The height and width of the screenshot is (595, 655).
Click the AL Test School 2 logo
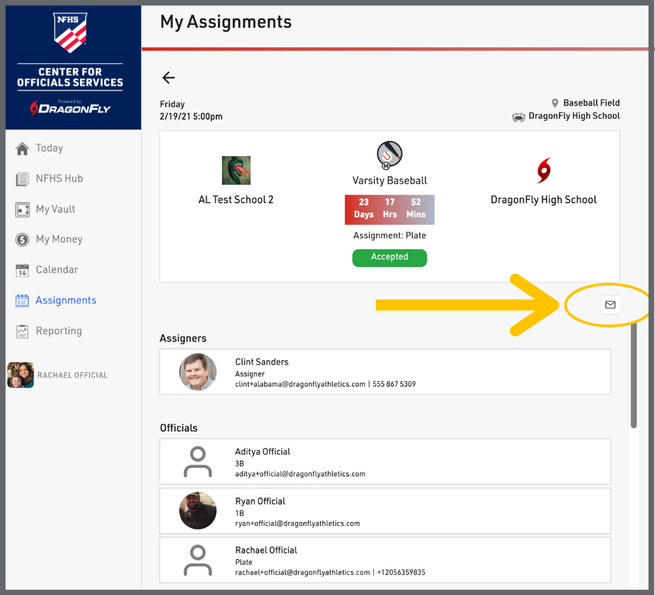pos(236,171)
